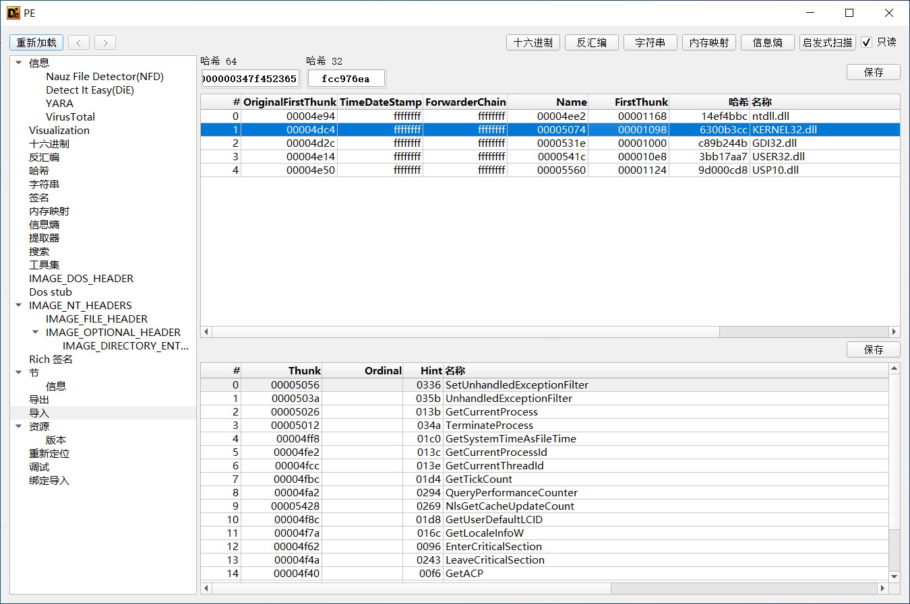The image size is (910, 604).
Task: Click left arrow of upper table horizontal scrollbar
Action: [206, 331]
